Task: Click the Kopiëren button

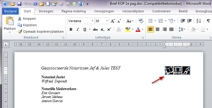Action: [27, 25]
